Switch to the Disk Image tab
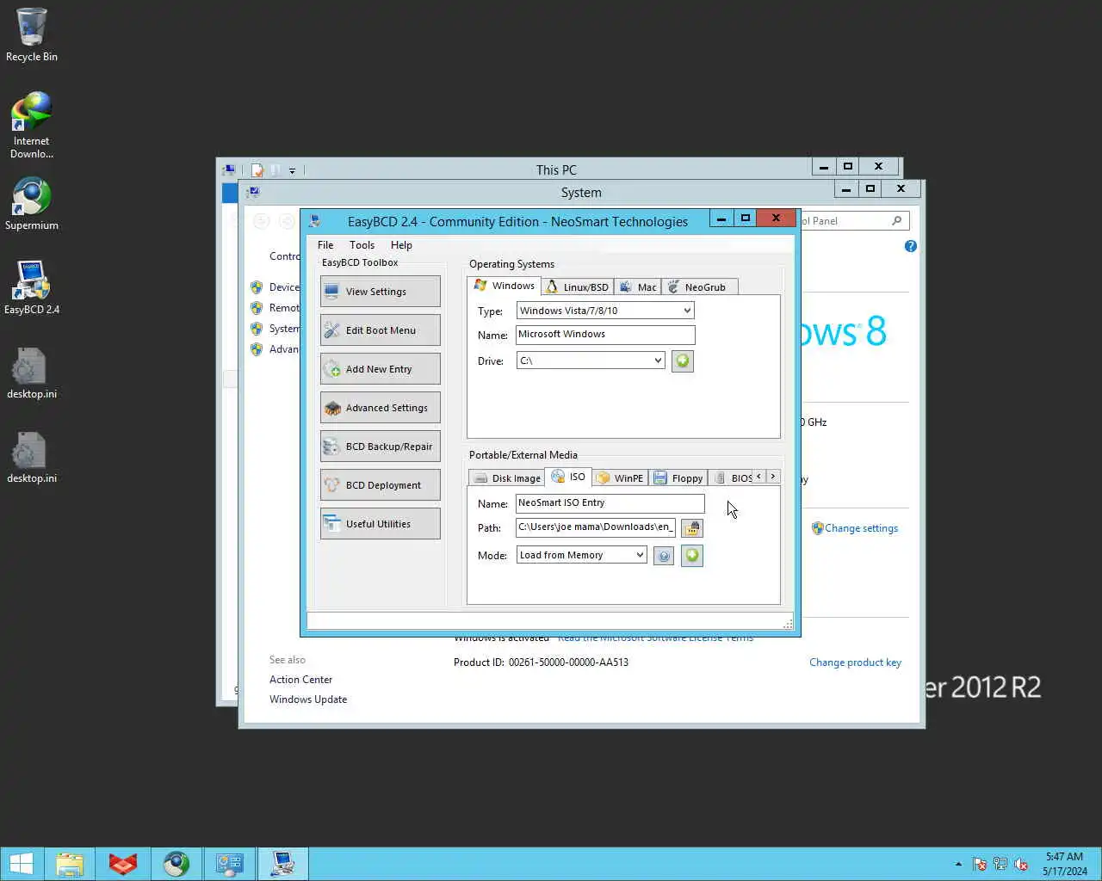Image resolution: width=1102 pixels, height=881 pixels. click(x=507, y=478)
